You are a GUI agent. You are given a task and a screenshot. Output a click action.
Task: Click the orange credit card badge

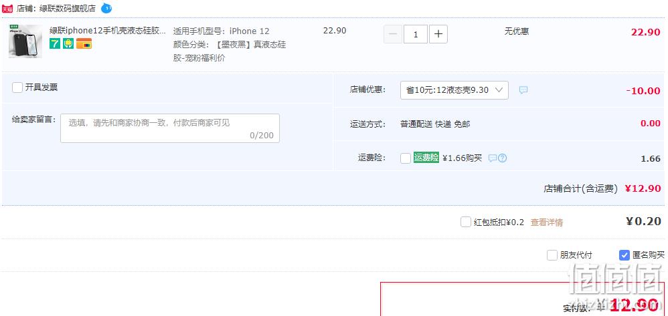click(84, 43)
